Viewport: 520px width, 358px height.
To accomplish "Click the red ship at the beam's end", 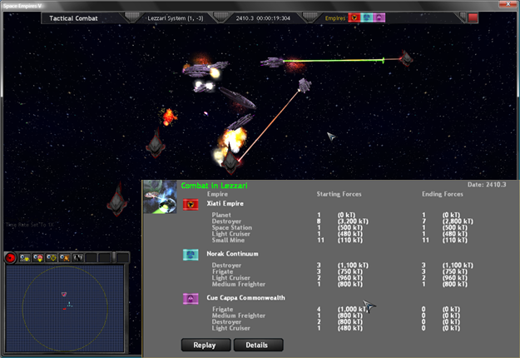I will point(406,58).
